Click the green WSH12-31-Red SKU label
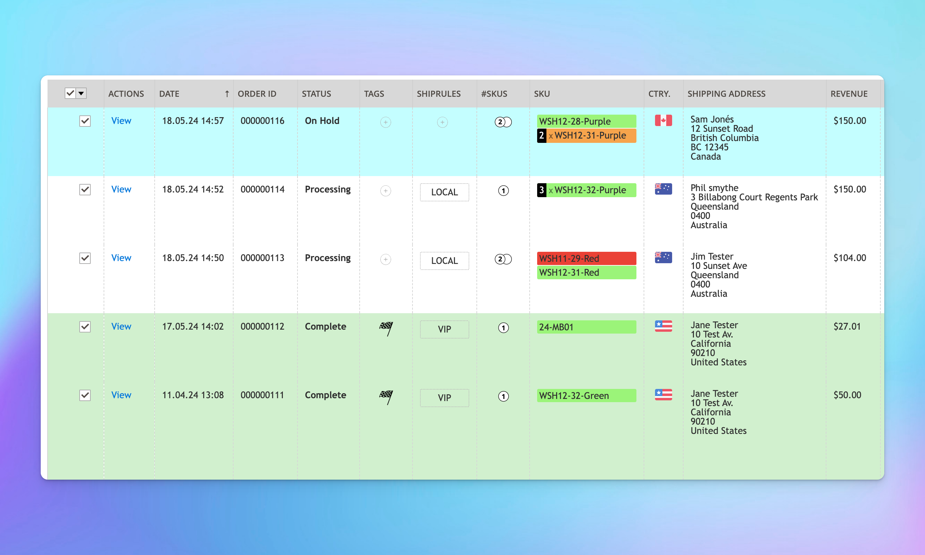The width and height of the screenshot is (925, 555). [587, 272]
